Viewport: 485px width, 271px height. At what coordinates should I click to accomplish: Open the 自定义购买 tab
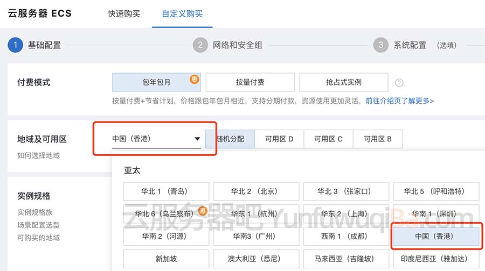pos(182,14)
